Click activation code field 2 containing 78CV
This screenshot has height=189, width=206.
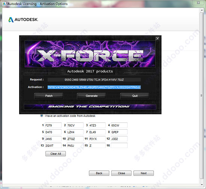tap(75, 125)
